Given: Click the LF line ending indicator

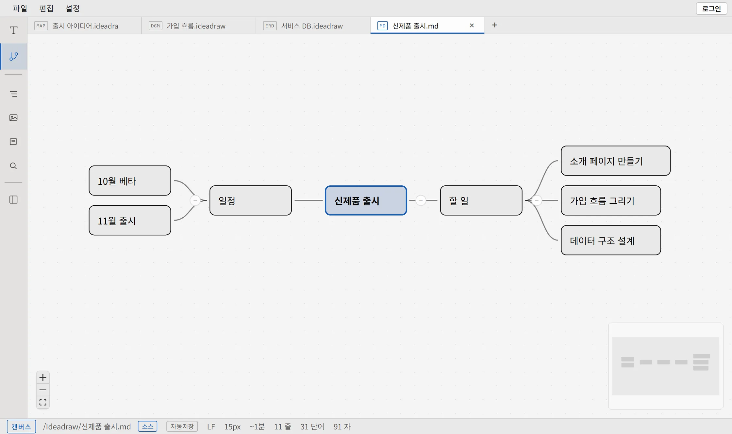Looking at the screenshot, I should 211,426.
